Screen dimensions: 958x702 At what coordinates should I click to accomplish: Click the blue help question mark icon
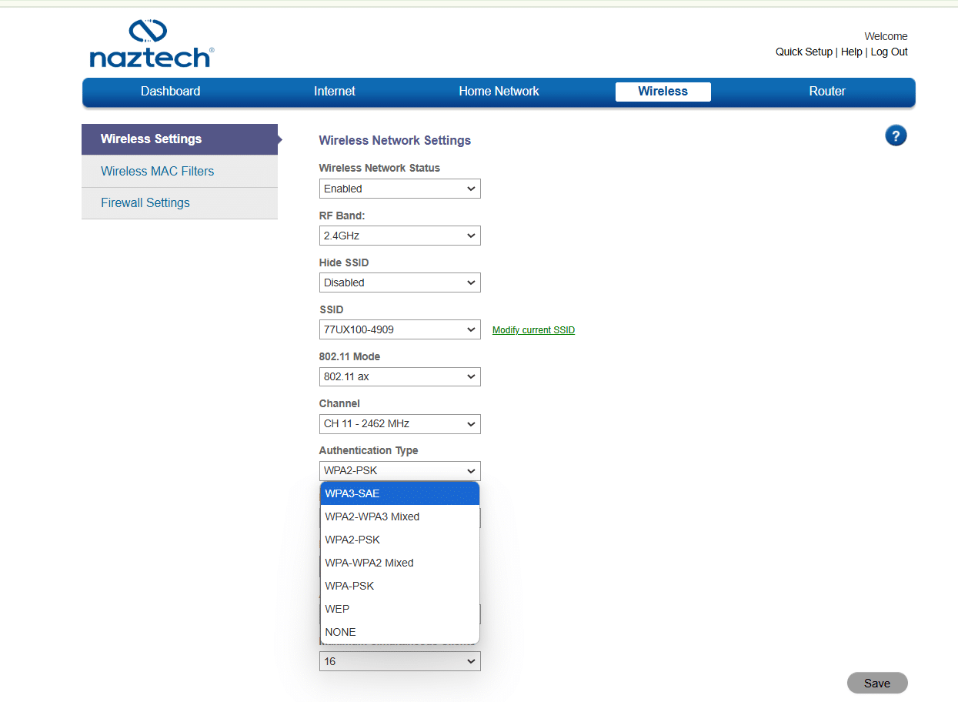coord(896,135)
